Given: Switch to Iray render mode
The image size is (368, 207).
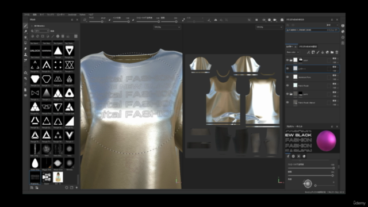Looking at the screenshot, I should [282, 20].
